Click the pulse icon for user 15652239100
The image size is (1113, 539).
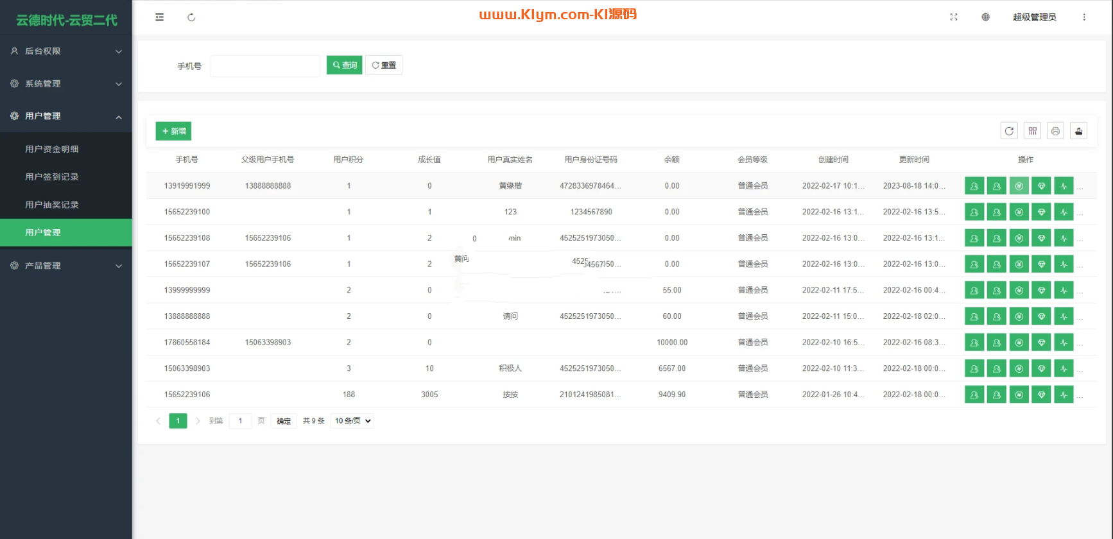(1064, 212)
